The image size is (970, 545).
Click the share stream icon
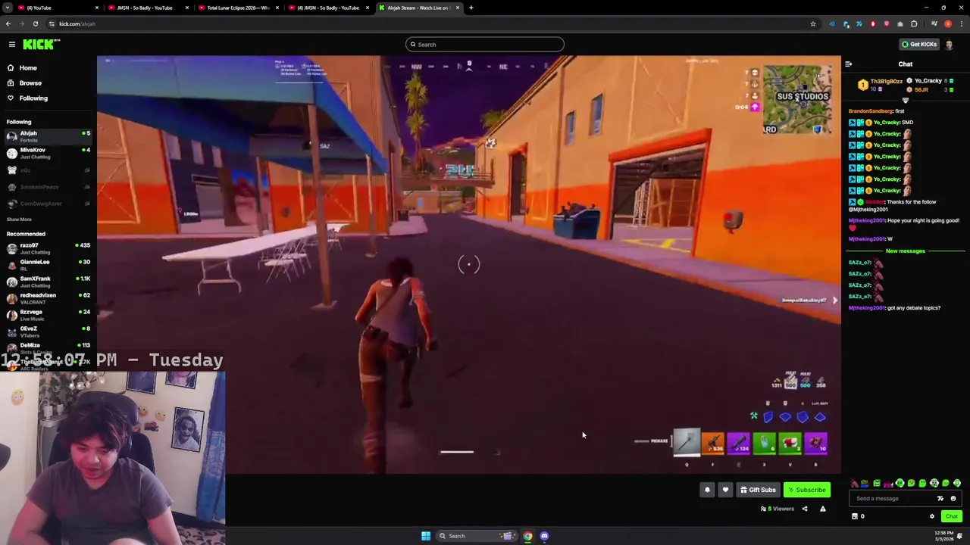(805, 509)
